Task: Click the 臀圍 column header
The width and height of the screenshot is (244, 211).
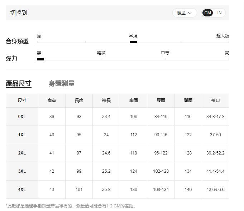Action: pyautogui.click(x=188, y=100)
